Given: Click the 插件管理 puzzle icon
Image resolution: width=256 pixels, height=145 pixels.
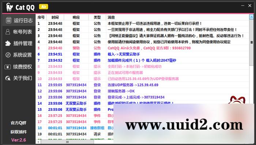Looking at the screenshot, I should point(8,43).
